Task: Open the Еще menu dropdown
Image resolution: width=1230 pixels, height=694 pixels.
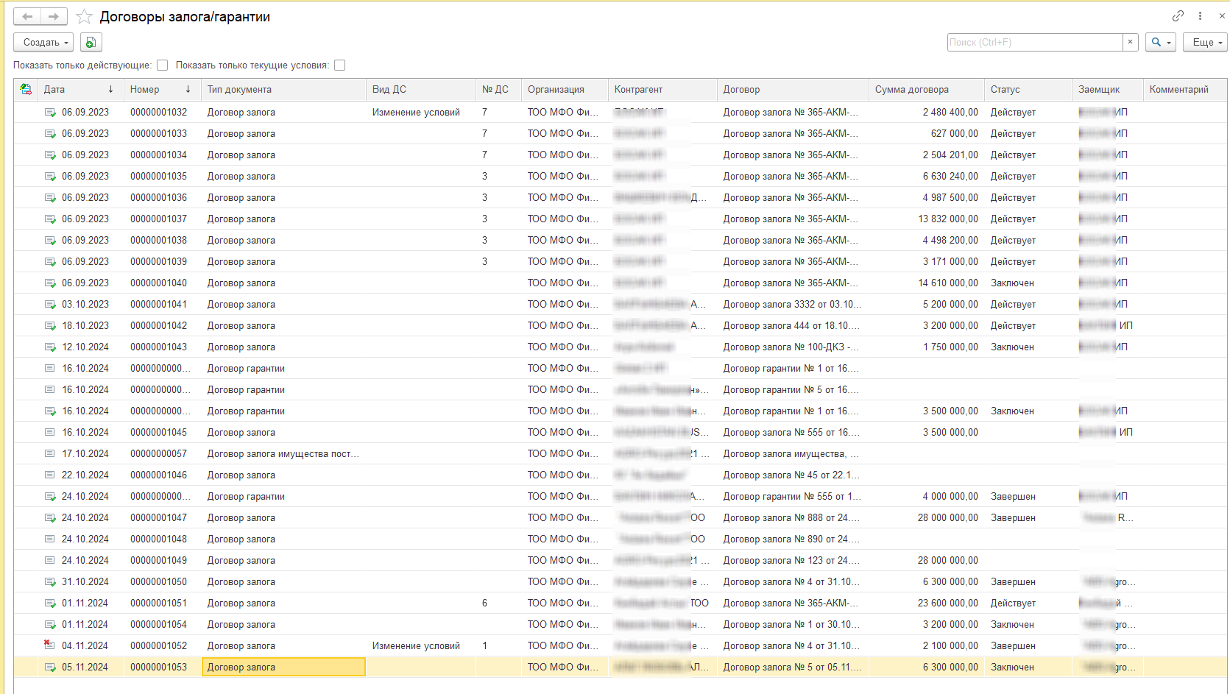Action: [1205, 42]
